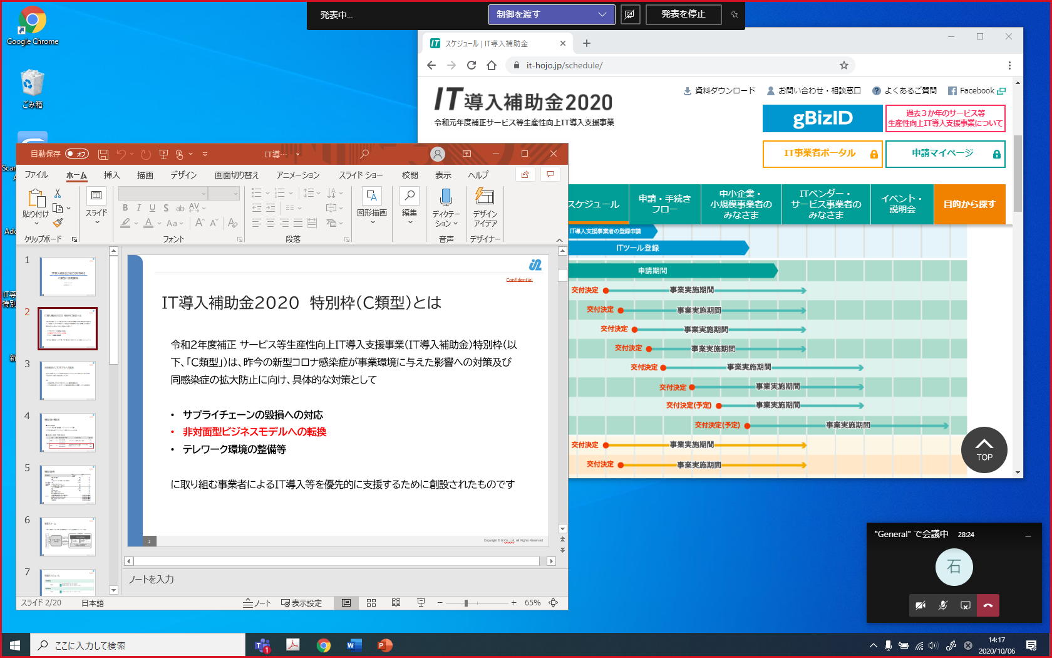Screen dimensions: 1052x658
Task: Click zoom out minus button in status bar
Action: tap(440, 603)
